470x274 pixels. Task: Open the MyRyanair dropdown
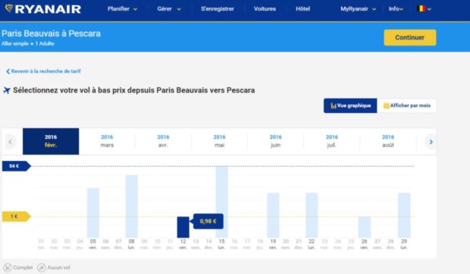[x=358, y=8]
